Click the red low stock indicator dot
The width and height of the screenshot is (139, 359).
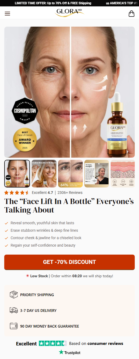27,276
